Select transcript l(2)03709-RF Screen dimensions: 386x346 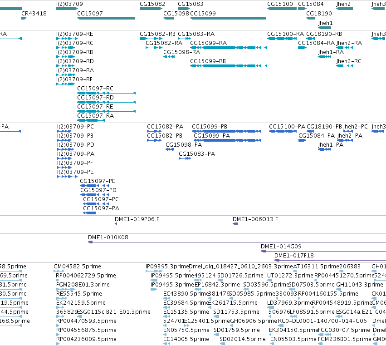pyautogui.click(x=65, y=84)
